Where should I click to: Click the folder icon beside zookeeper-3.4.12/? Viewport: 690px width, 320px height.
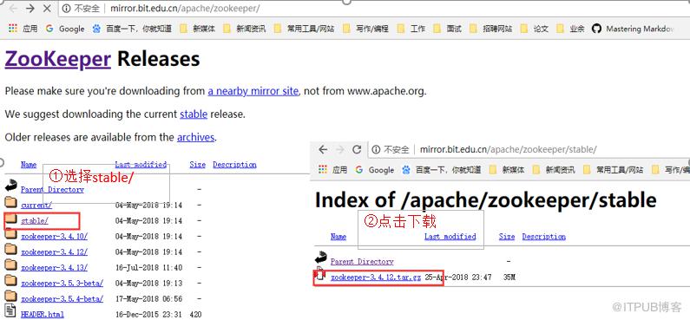[11, 250]
